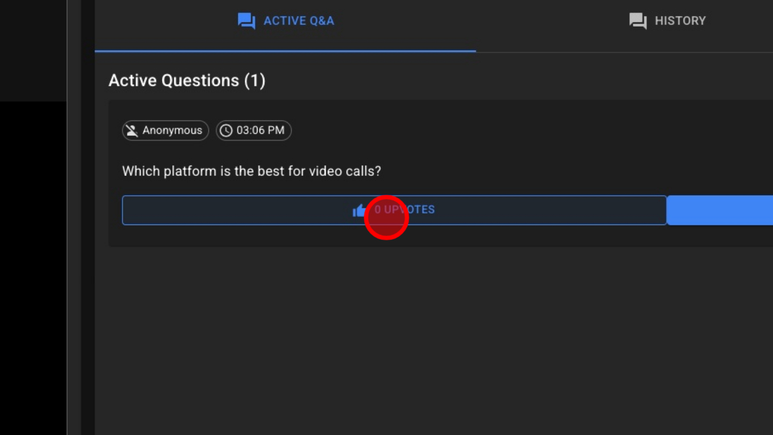Click the 03:06 PM timestamp text
Screen dimensions: 773x435
point(260,131)
